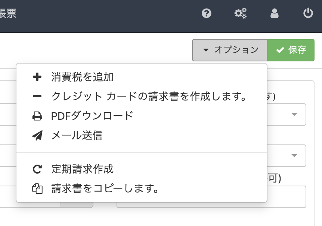322x226 pixels.
Task: Collapse the オプション dropdown button
Action: [x=230, y=50]
